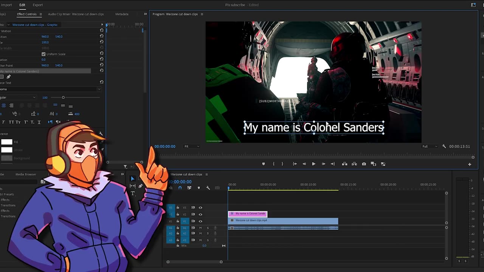Step back one frame
The image size is (484, 272).
click(304, 164)
